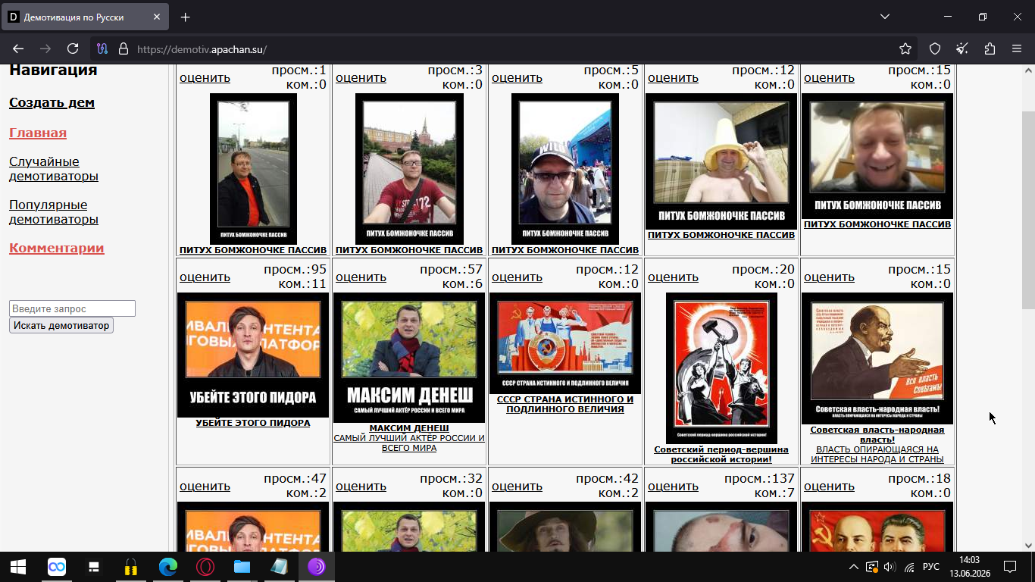The image size is (1035, 582).
Task: Click оценить on the card with 47 views
Action: (205, 486)
